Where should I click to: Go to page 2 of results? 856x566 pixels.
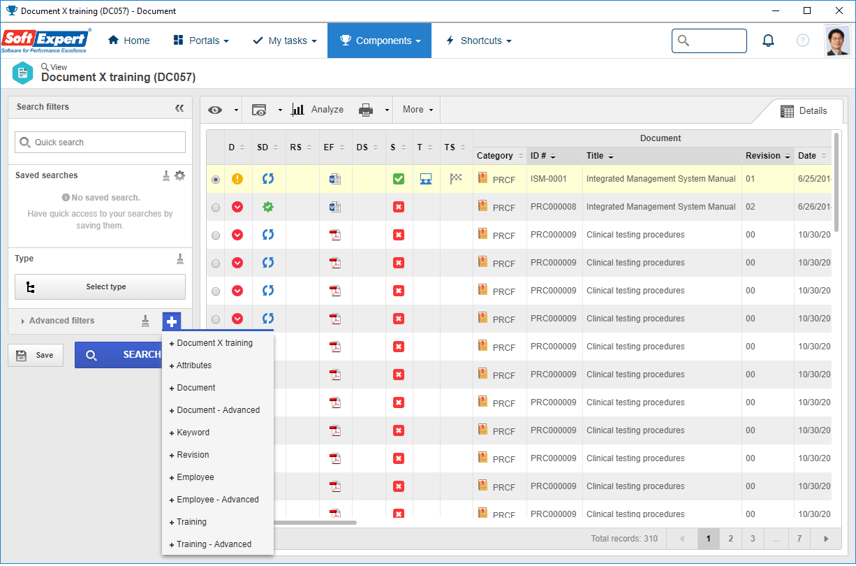[x=730, y=539]
